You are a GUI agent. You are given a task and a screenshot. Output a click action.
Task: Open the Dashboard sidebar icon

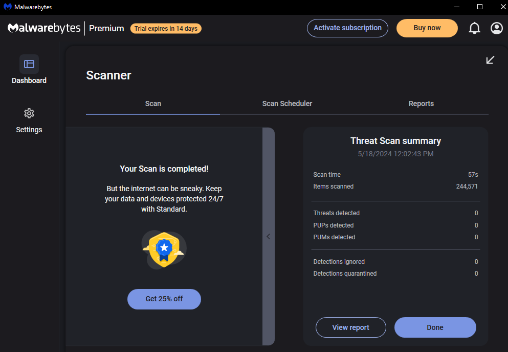point(29,64)
